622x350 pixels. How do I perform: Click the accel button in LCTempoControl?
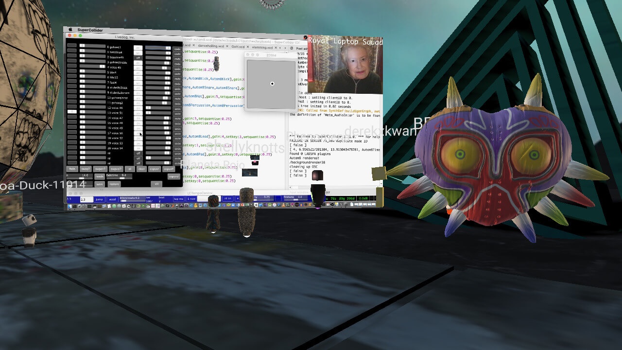click(x=113, y=199)
